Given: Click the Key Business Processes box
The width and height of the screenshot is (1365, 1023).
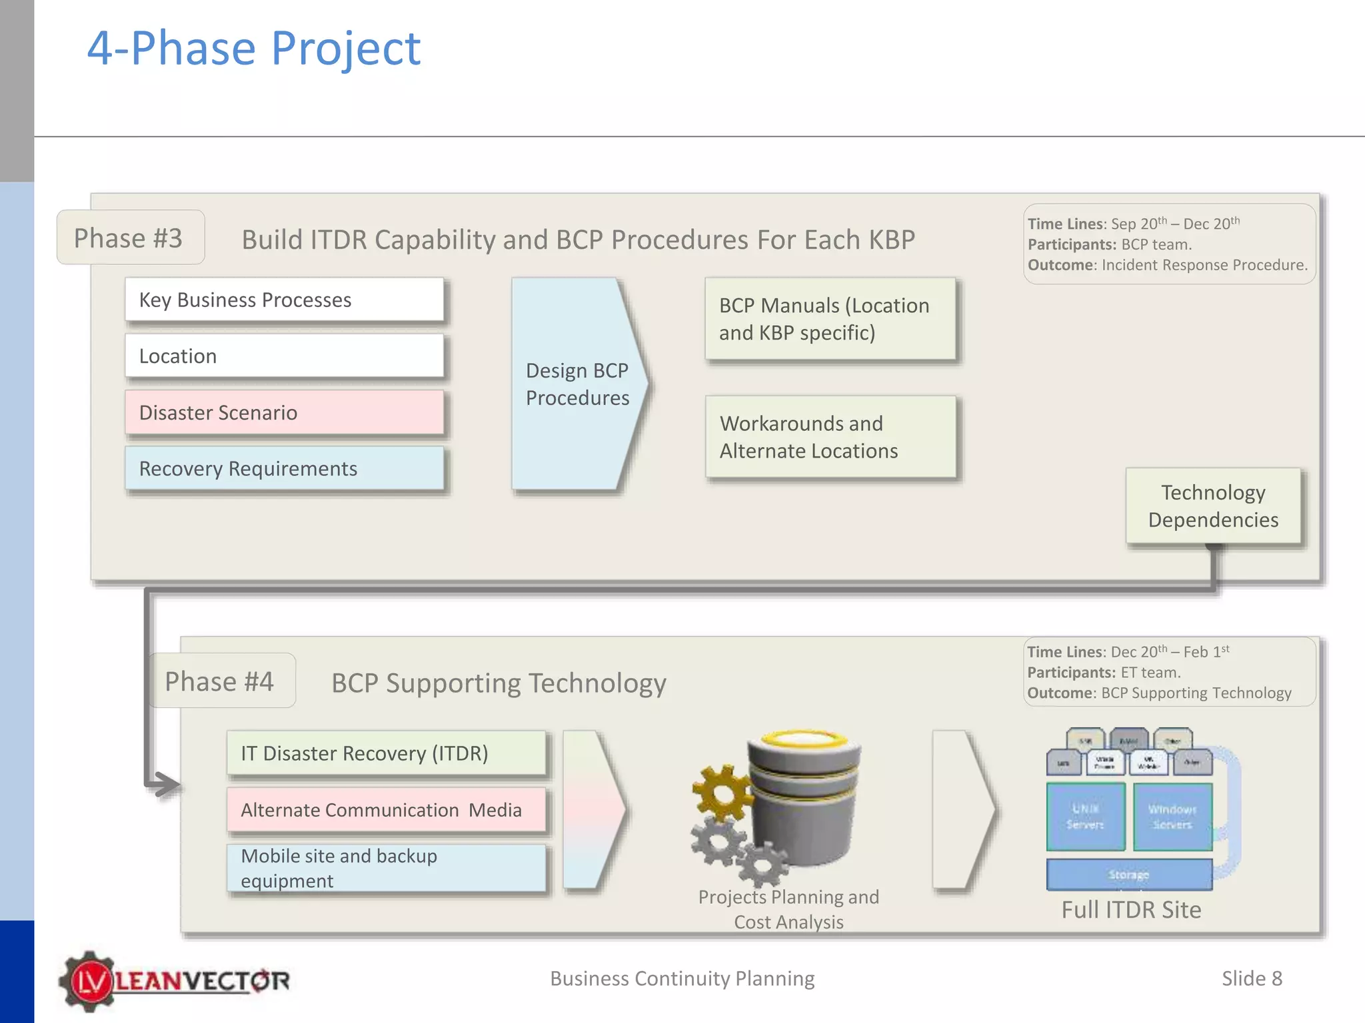Looking at the screenshot, I should [284, 300].
